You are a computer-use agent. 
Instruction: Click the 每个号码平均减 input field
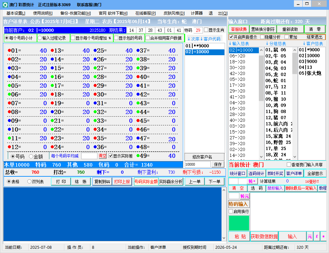coord(89,156)
